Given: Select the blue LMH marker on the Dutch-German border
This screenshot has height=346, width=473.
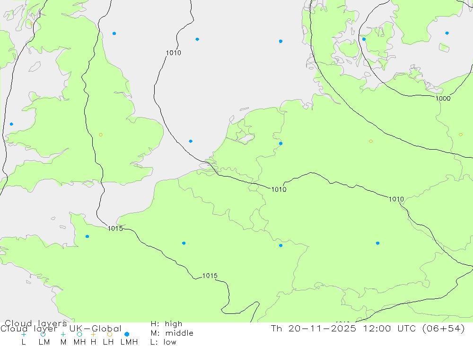Looking at the screenshot, I should [x=281, y=143].
